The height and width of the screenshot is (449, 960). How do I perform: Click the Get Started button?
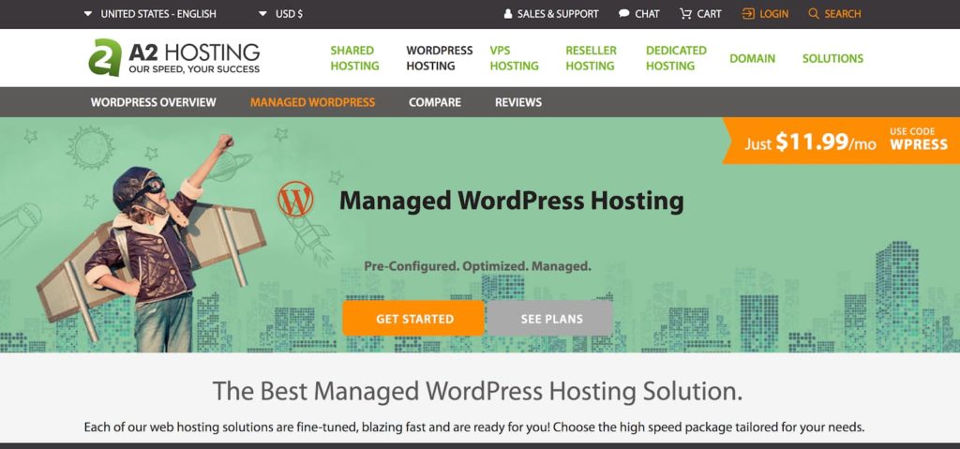413,319
